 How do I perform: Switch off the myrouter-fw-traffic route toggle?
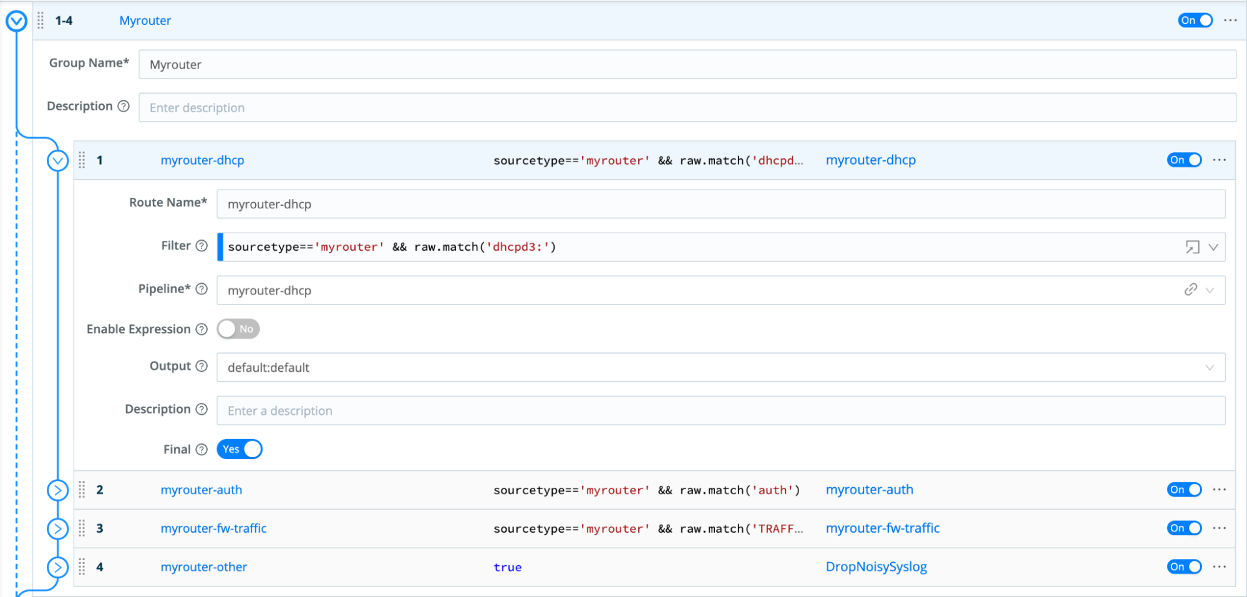pos(1183,528)
